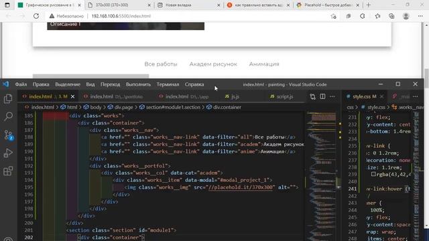Open a new browser tab
The image size is (429, 241).
(368, 5)
